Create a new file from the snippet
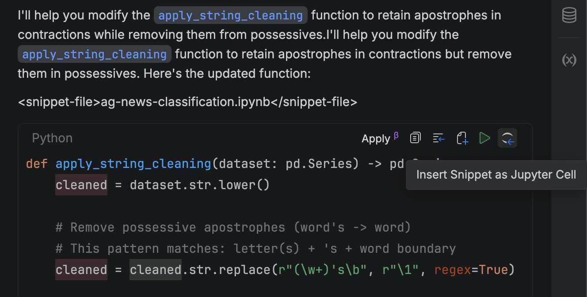The height and width of the screenshot is (297, 587). pyautogui.click(x=462, y=138)
